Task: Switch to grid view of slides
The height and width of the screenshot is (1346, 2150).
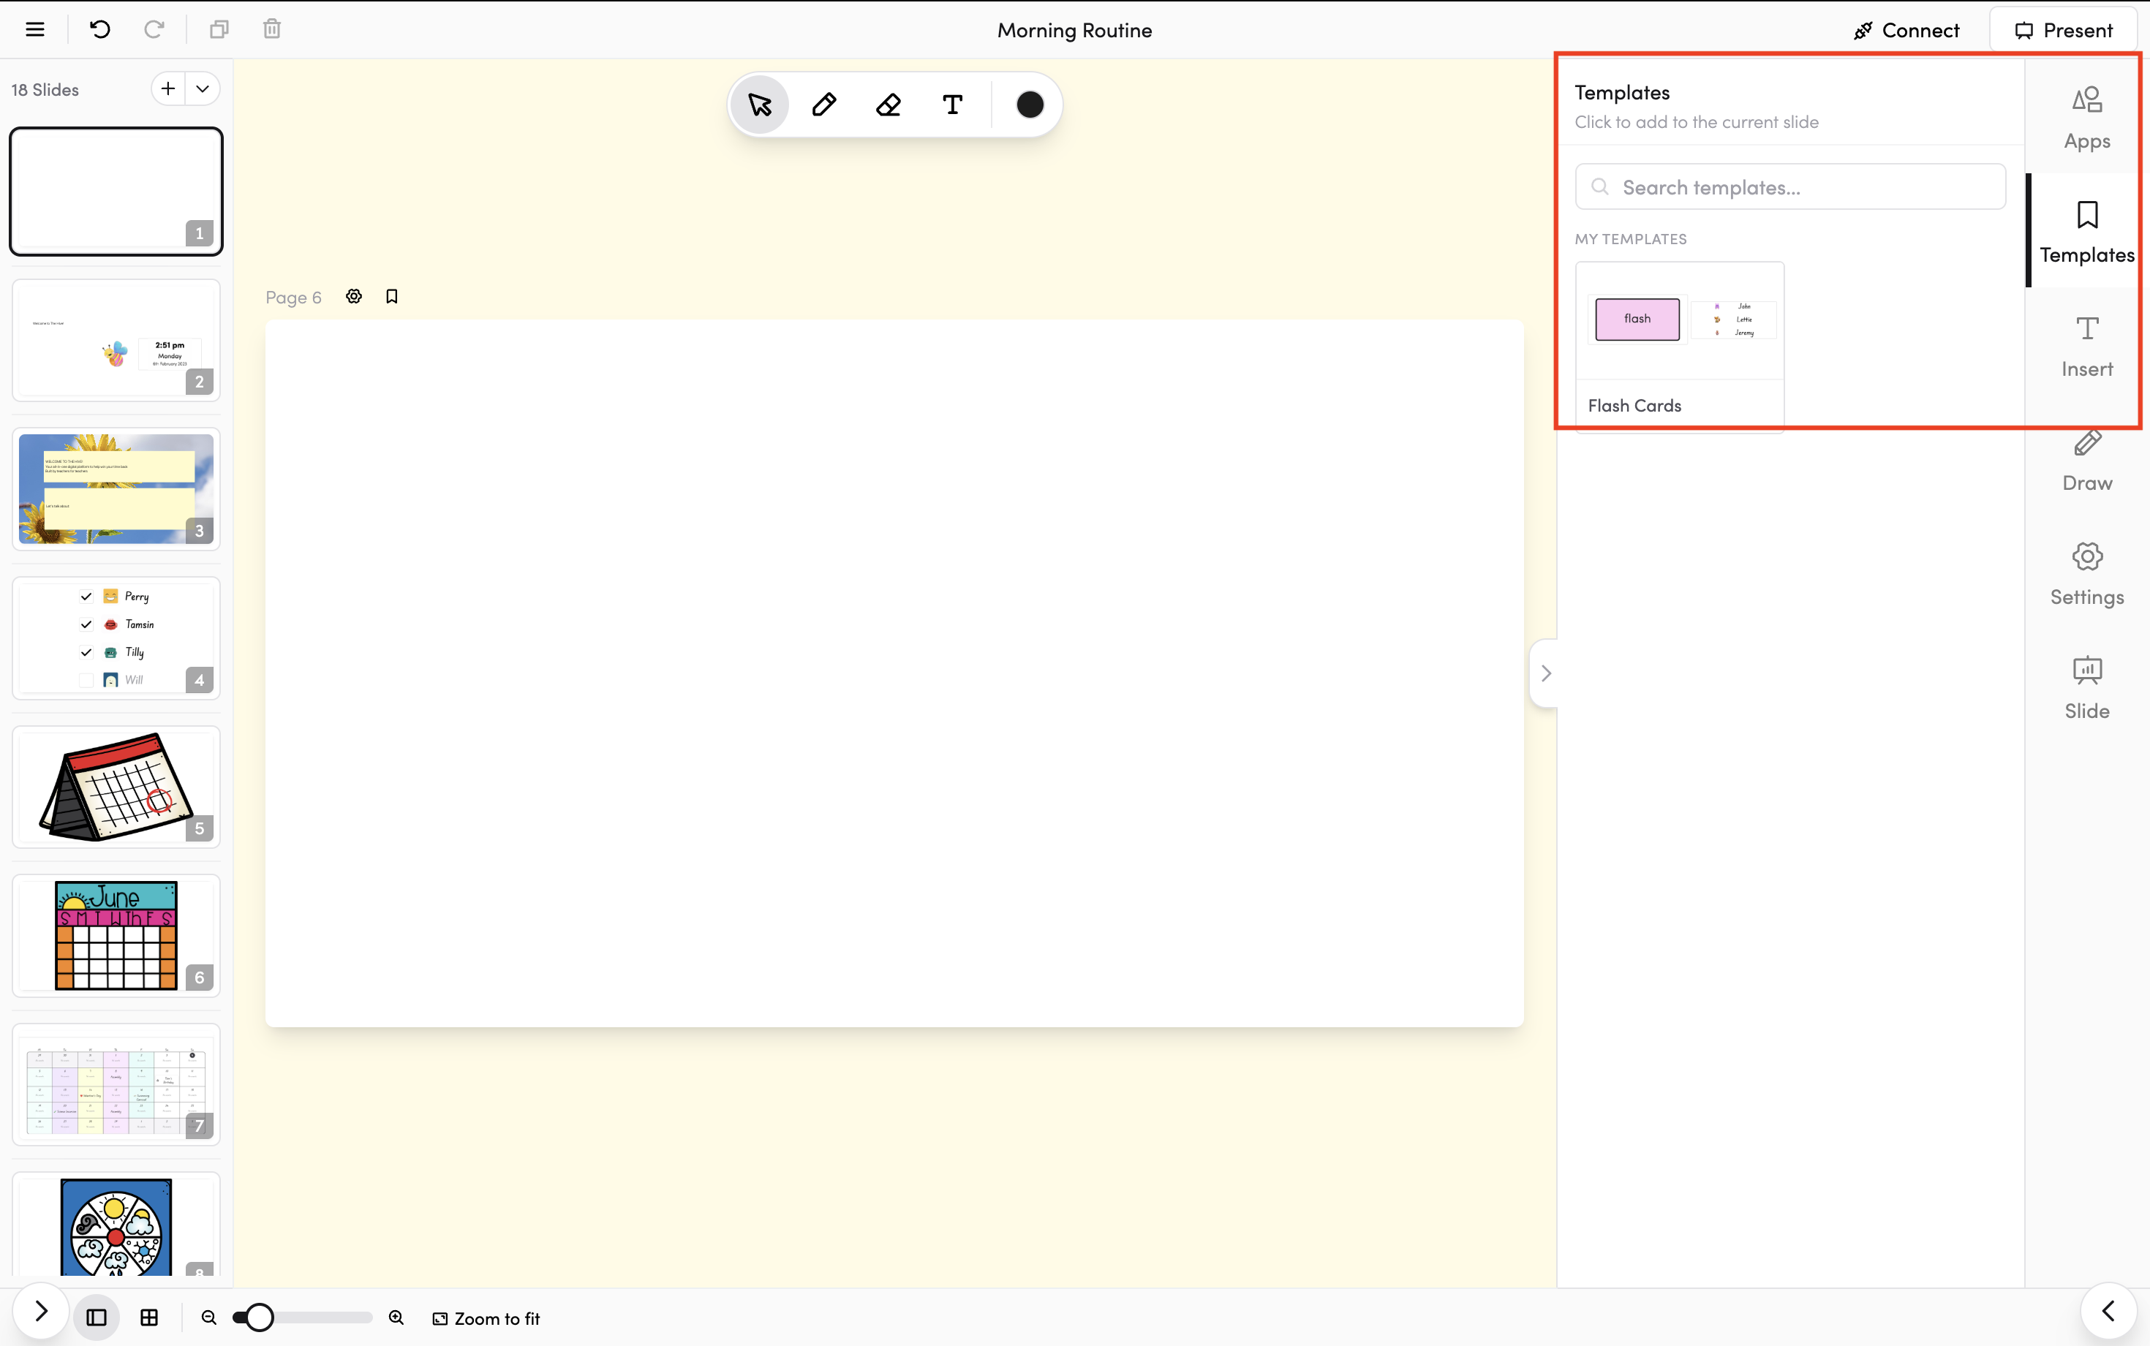Action: click(x=150, y=1317)
